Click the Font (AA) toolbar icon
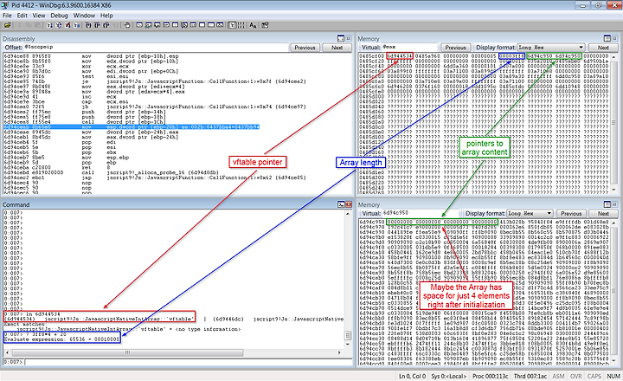623x381 pixels. (253, 25)
